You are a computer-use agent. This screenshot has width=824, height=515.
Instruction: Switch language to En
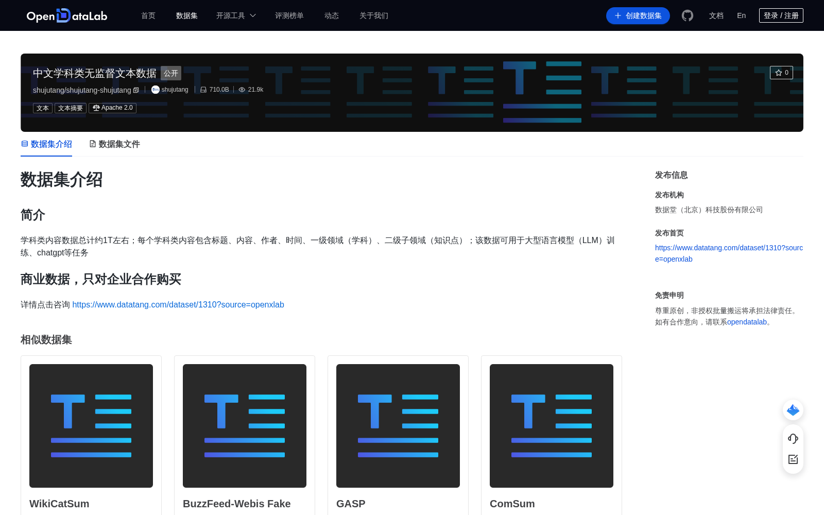pyautogui.click(x=742, y=15)
